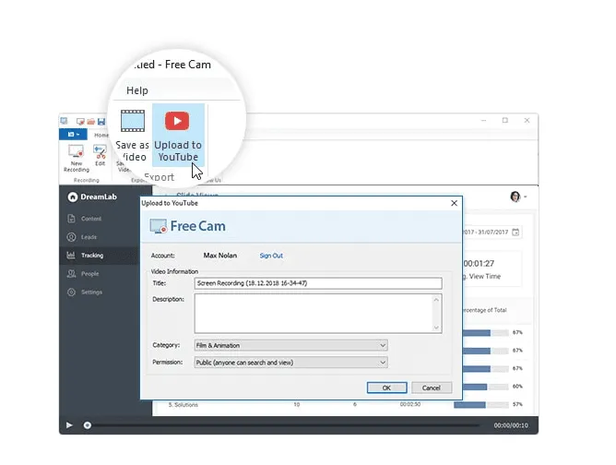Click the floppy disk Save icon
This screenshot has height=465, width=616.
click(x=101, y=122)
